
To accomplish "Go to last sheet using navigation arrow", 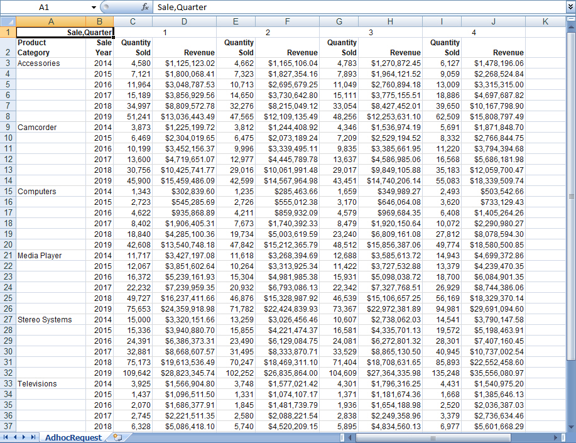I will [34, 437].
